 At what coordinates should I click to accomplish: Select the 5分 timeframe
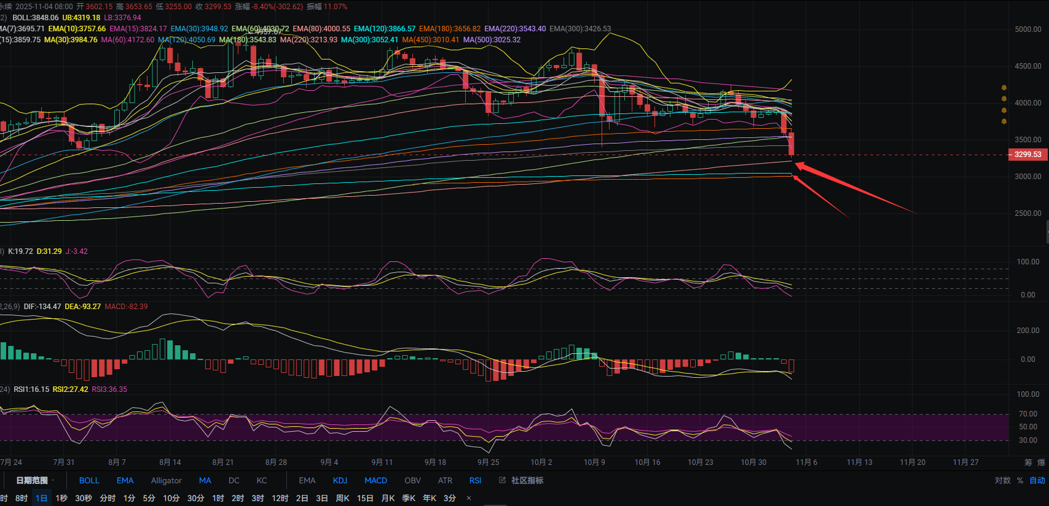click(149, 498)
